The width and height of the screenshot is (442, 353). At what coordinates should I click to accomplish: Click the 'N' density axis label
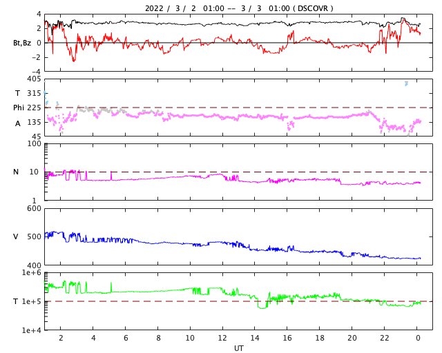click(x=16, y=172)
